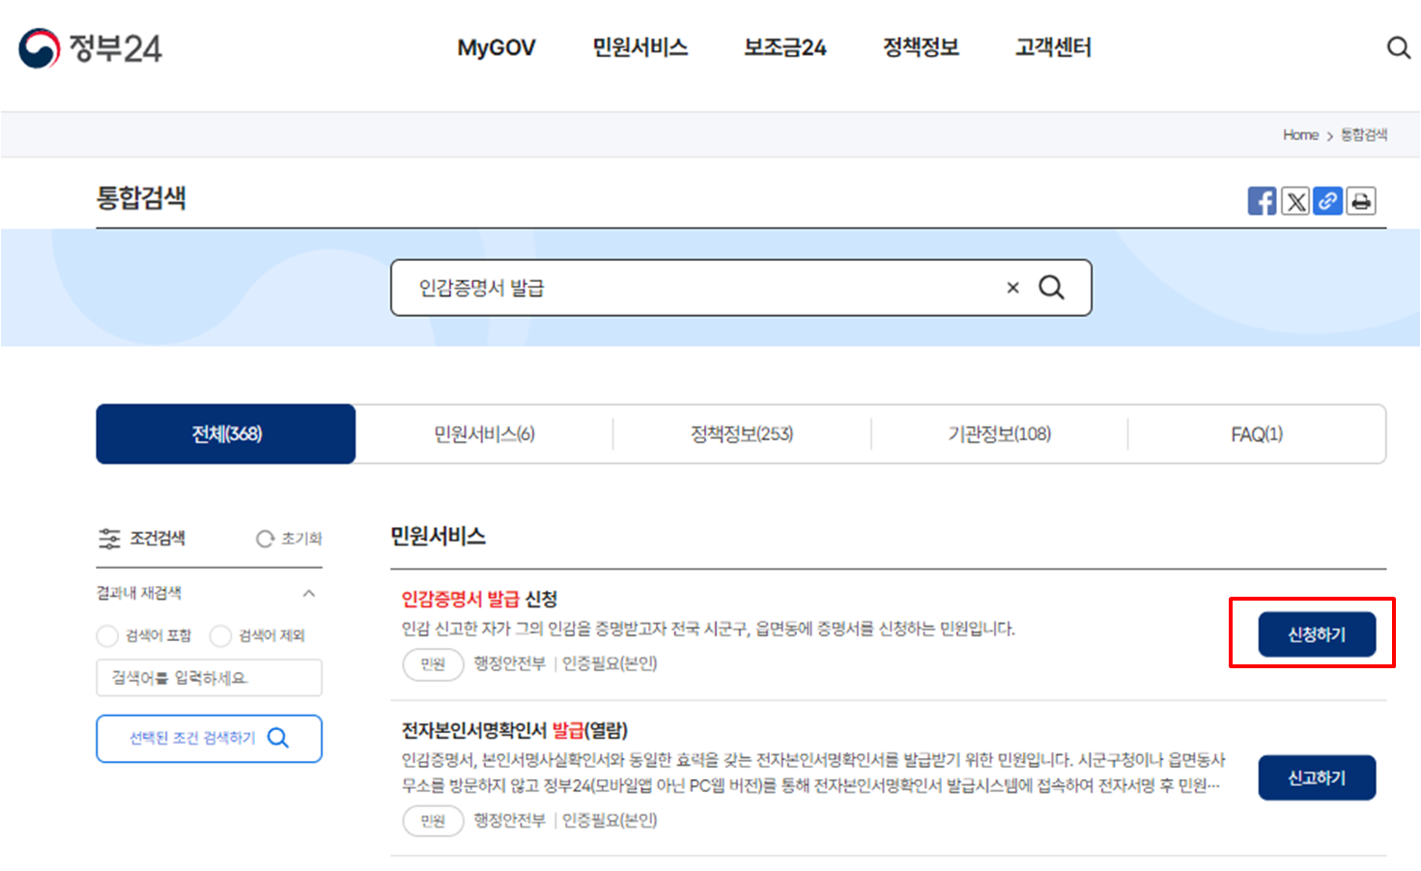Run the search via the magnifier in the search box
The height and width of the screenshot is (871, 1421).
coord(1052,287)
